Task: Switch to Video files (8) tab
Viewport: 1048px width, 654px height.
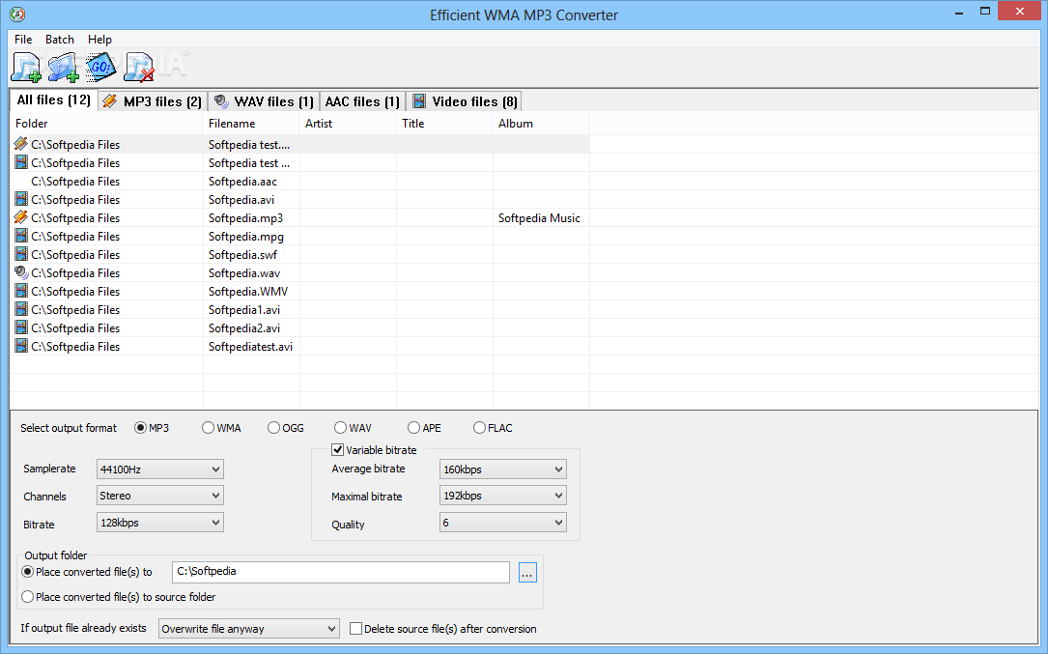Action: pos(466,101)
